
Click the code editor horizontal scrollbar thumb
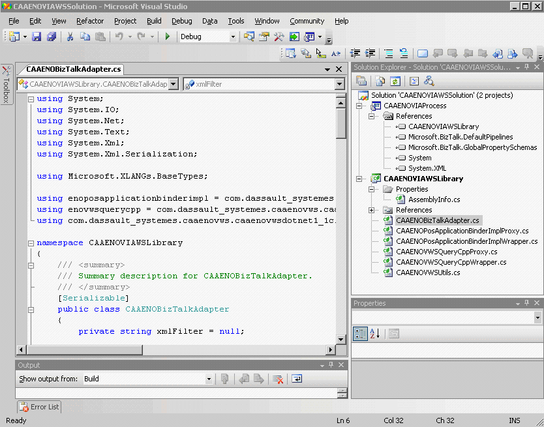pyautogui.click(x=84, y=349)
